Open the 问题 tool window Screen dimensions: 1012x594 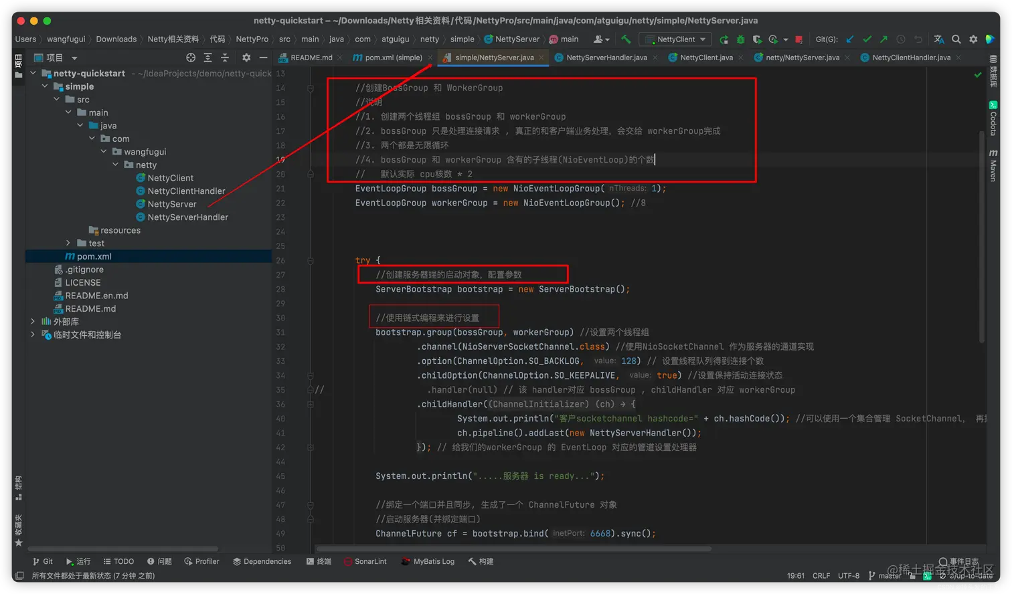(x=159, y=562)
